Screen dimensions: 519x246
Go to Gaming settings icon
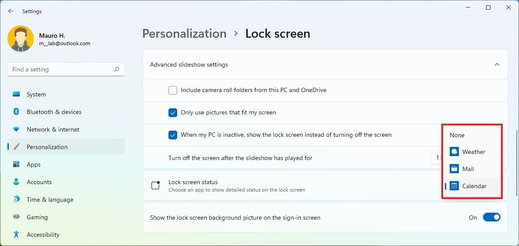pos(16,217)
